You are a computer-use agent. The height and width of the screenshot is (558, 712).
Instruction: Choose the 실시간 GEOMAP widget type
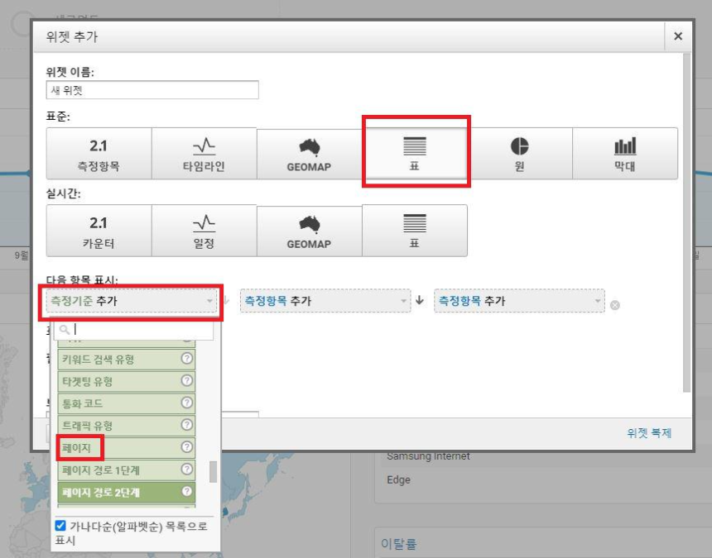(310, 230)
